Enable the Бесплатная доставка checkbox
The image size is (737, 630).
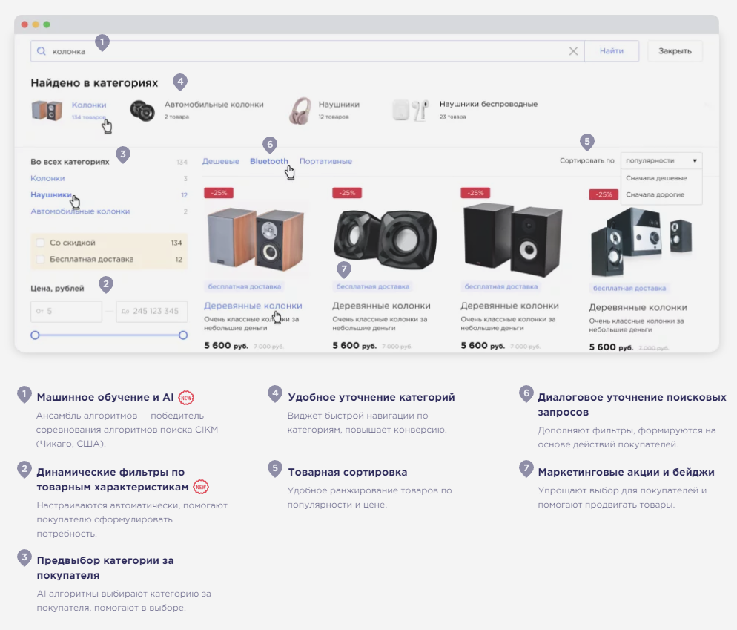tap(41, 259)
